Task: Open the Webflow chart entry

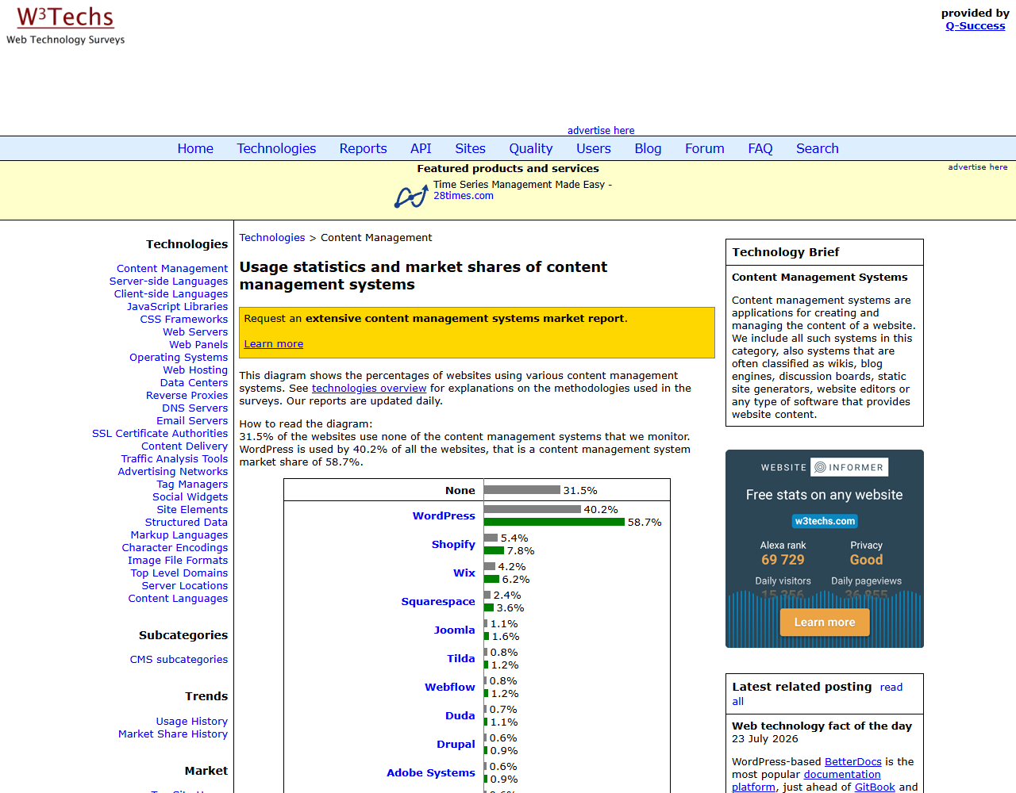Action: tap(450, 687)
